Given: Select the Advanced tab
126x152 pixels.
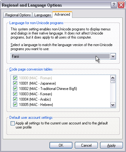Looking at the screenshot, I should click(x=62, y=14).
